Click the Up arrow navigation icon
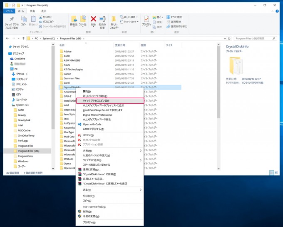283x227 pixels. (x=23, y=38)
